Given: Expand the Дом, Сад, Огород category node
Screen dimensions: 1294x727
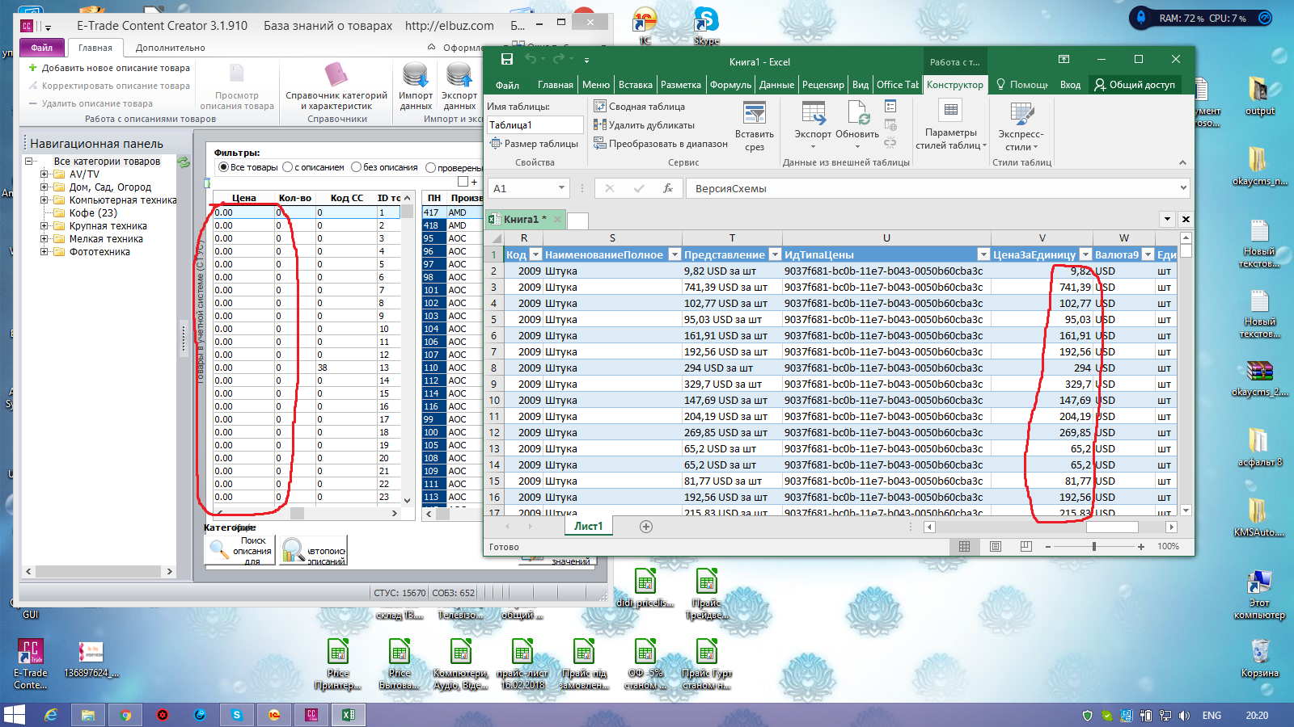Looking at the screenshot, I should (x=44, y=187).
